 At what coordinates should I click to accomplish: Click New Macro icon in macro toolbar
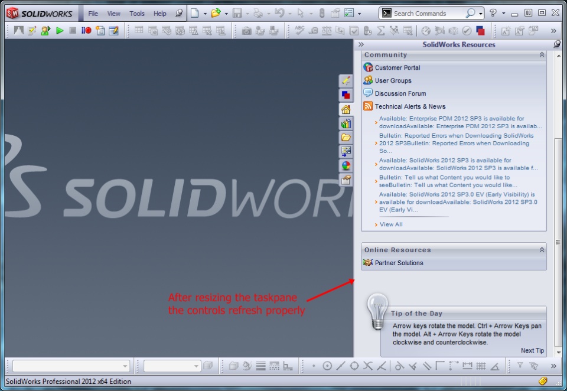[x=100, y=31]
